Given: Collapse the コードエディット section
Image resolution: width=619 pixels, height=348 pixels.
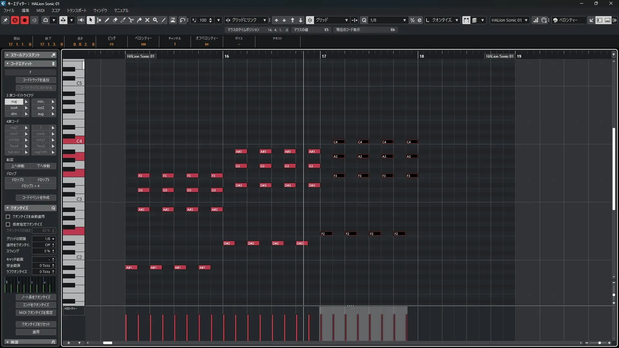Looking at the screenshot, I should tap(7, 63).
